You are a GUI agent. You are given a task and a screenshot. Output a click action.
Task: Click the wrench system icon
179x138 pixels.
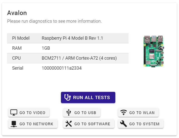[124, 124]
